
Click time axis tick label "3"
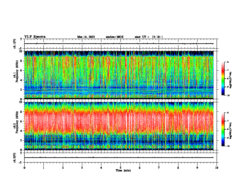pyautogui.click(x=82, y=168)
